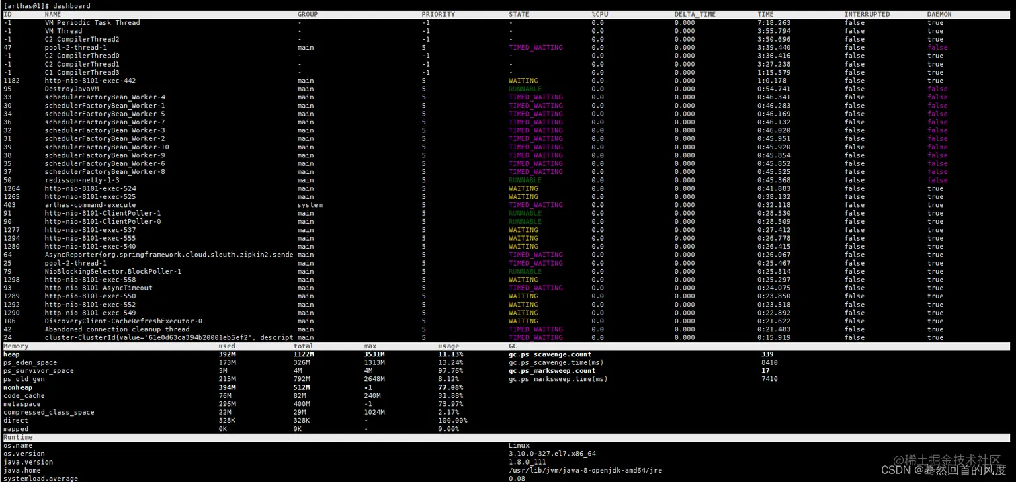Screen dimensions: 1016x482
Task: Click thread ID 1182
Action: click(x=12, y=81)
